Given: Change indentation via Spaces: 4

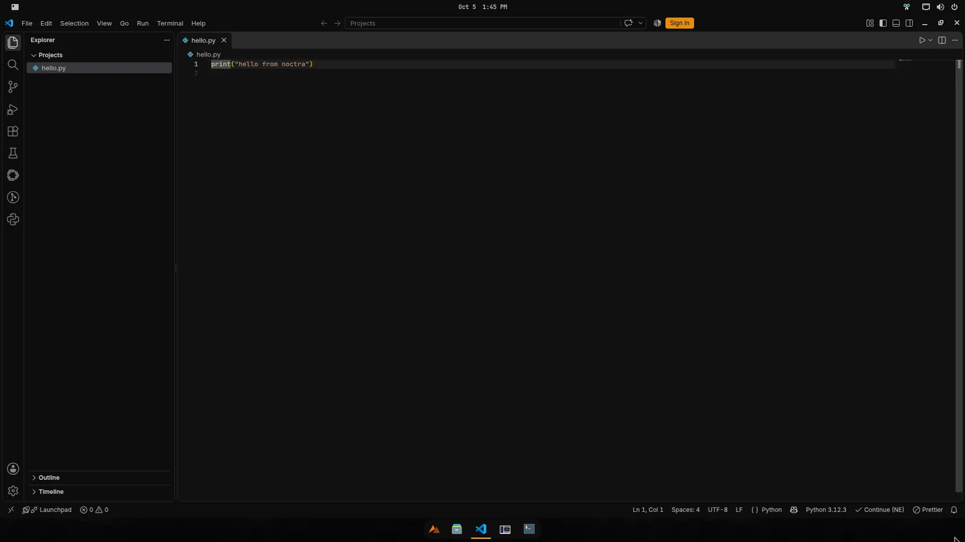Looking at the screenshot, I should coord(686,509).
